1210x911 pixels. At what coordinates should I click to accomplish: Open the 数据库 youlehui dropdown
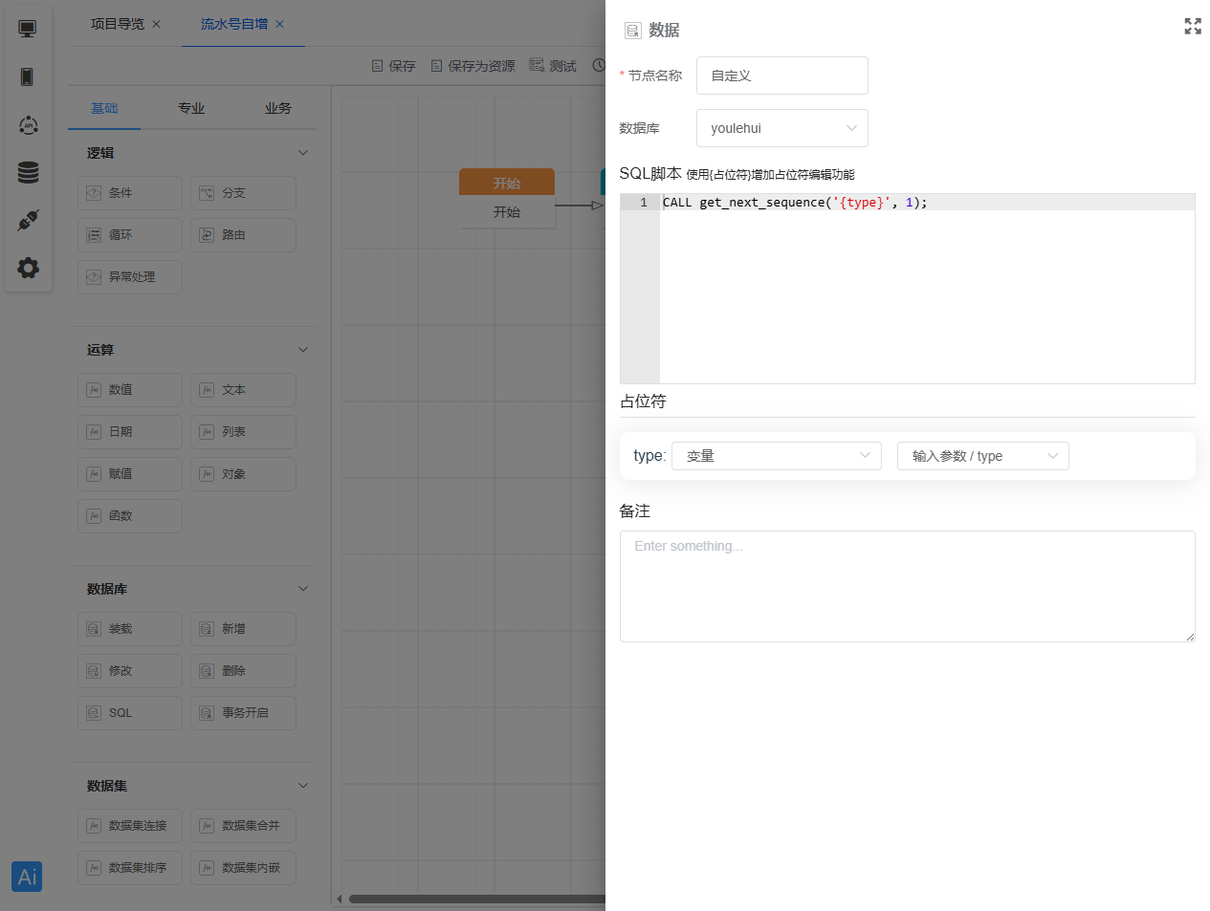(781, 128)
